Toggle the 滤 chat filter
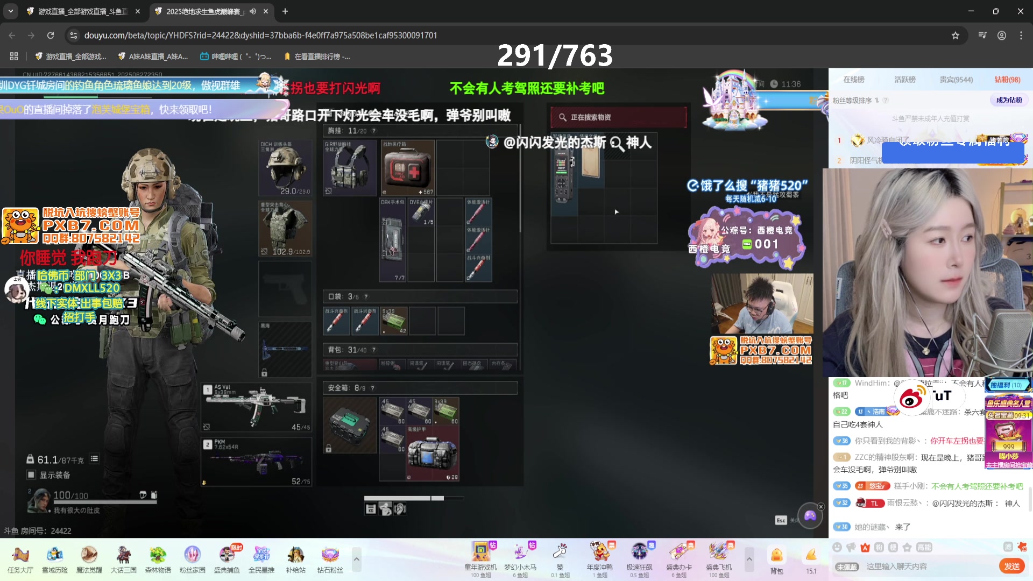The image size is (1033, 581). (x=1008, y=547)
